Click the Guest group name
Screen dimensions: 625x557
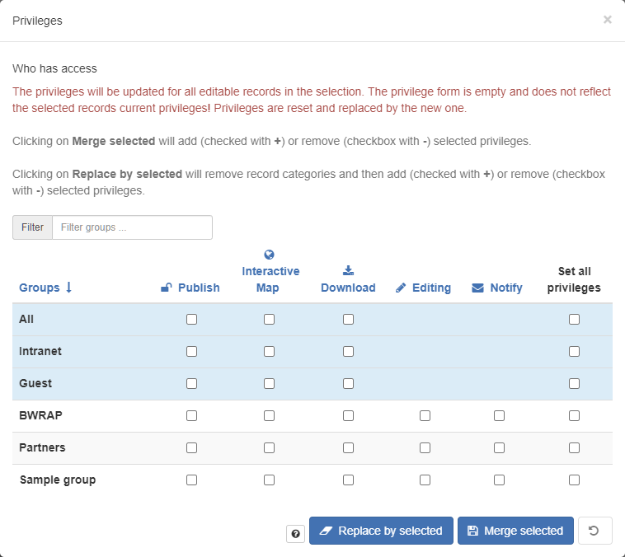pyautogui.click(x=35, y=384)
